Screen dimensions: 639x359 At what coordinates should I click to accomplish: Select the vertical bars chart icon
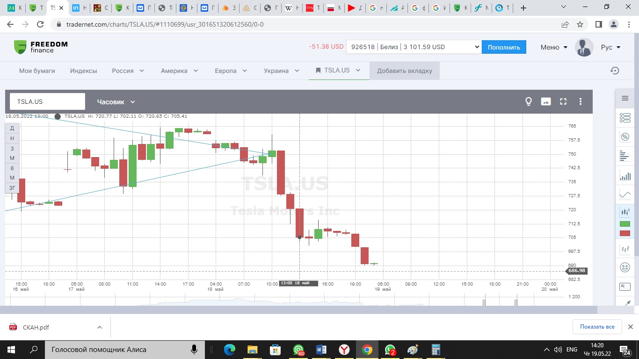pos(625,176)
